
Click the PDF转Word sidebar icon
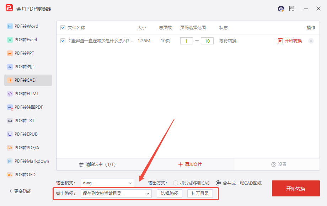(x=10, y=26)
